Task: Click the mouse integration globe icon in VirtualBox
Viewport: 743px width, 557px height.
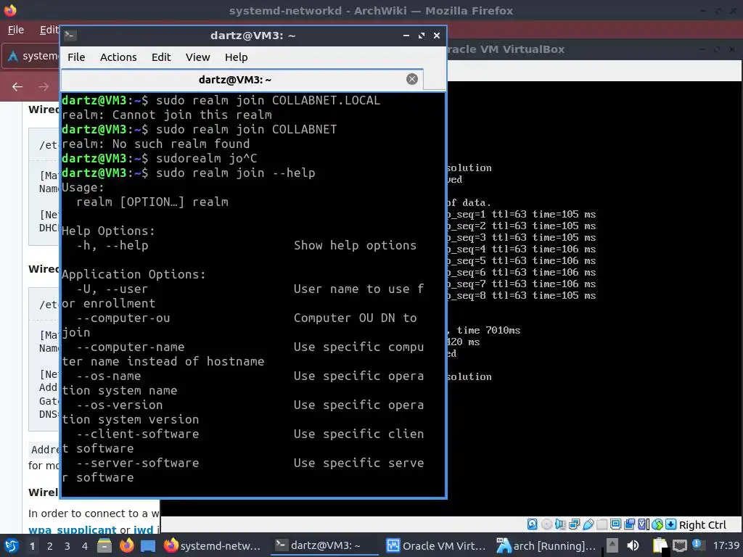Action: point(657,524)
